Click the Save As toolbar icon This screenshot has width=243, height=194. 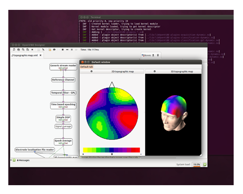pos(27,50)
